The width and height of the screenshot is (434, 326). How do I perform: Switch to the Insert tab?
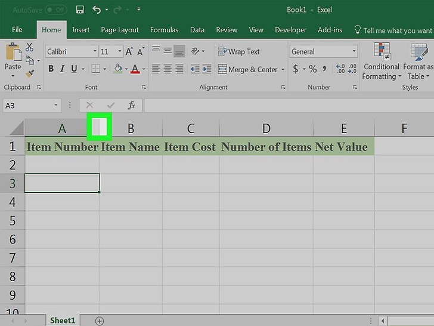point(81,30)
